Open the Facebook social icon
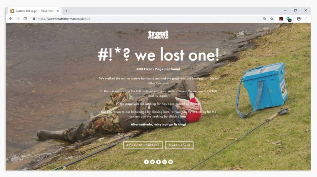 point(146,162)
